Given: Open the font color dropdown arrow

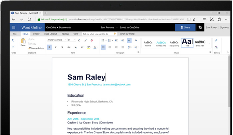Looking at the screenshot, I should pyautogui.click(x=97, y=47).
